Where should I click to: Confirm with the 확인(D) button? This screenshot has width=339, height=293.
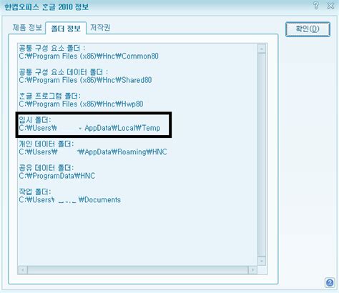coord(308,29)
